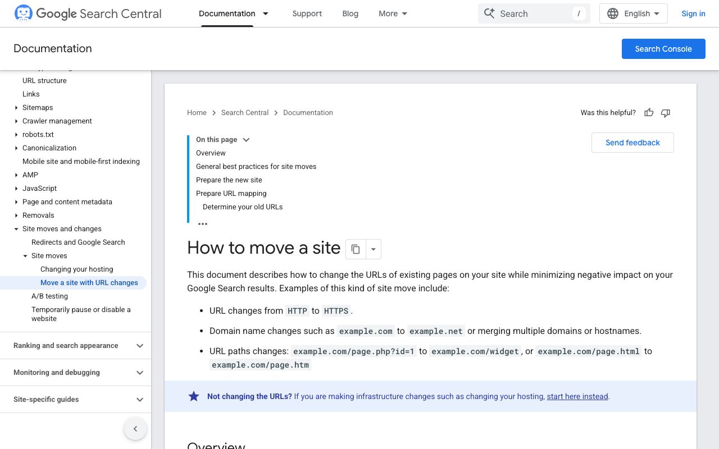Click the Search Console button
This screenshot has width=719, height=449.
click(663, 49)
